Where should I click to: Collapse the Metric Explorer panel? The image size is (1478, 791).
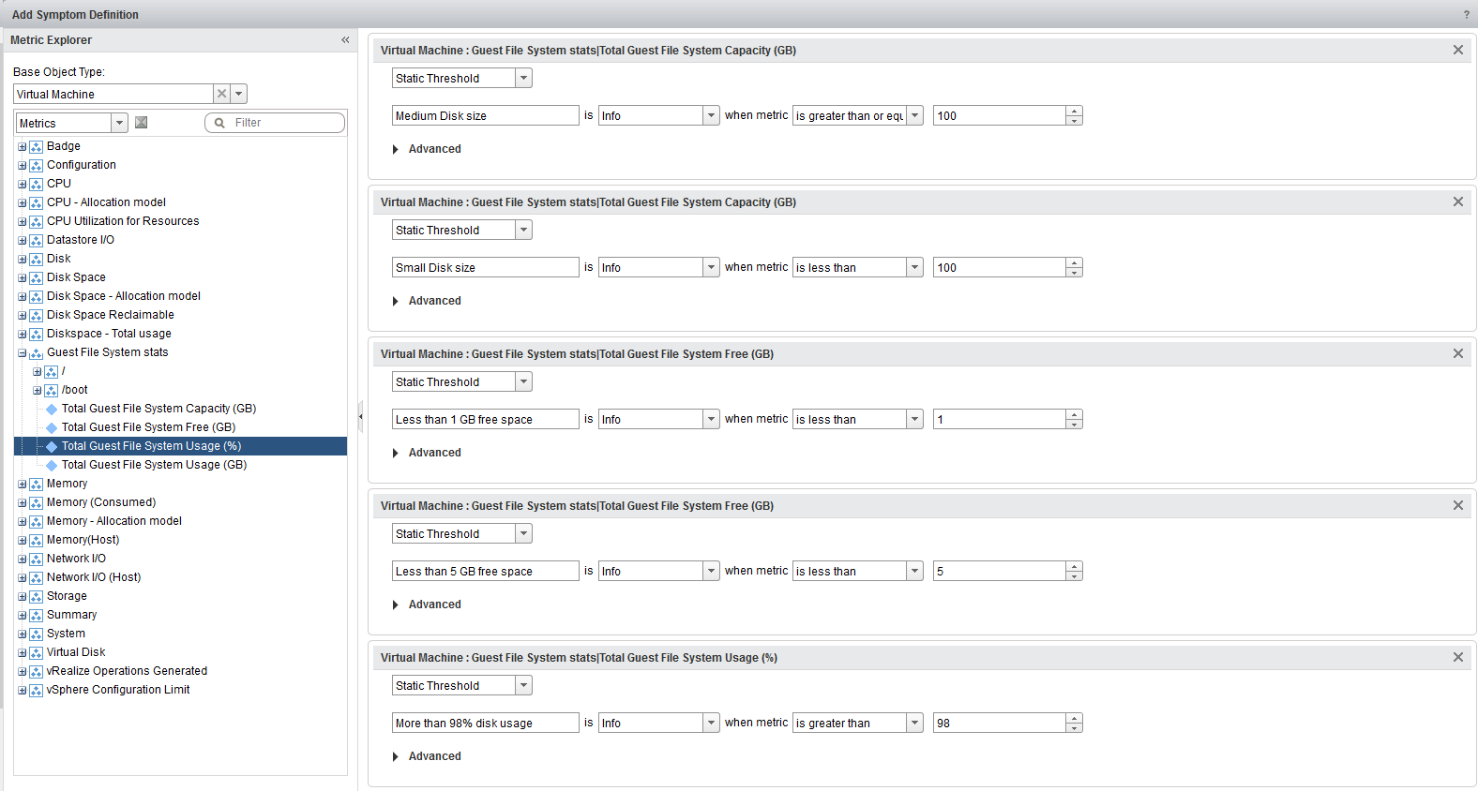tap(345, 40)
